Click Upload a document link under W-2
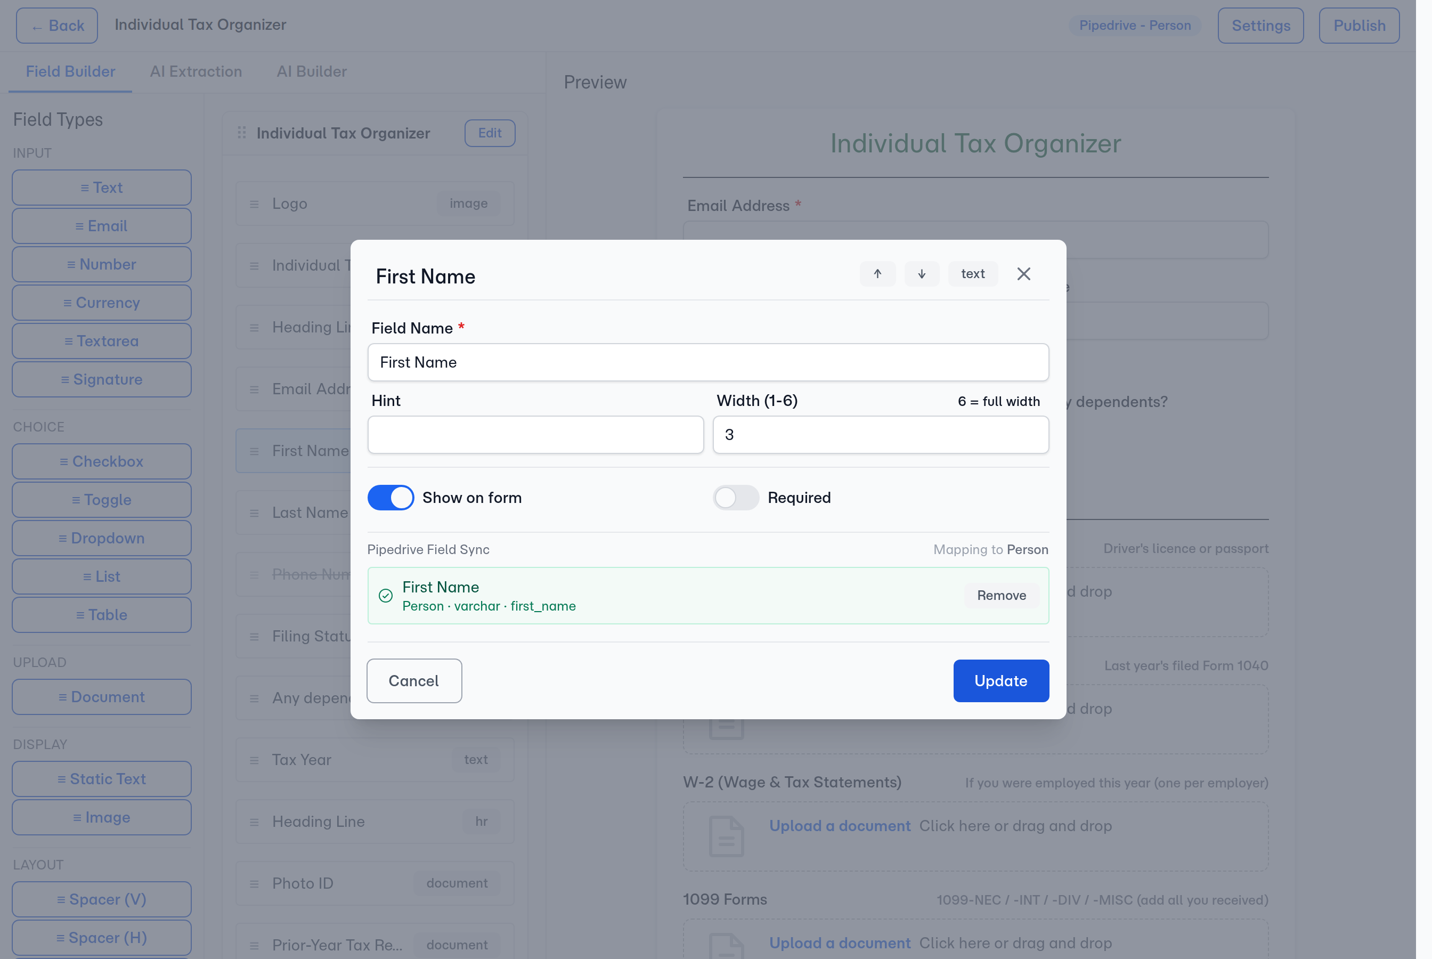1432x959 pixels. pyautogui.click(x=840, y=826)
